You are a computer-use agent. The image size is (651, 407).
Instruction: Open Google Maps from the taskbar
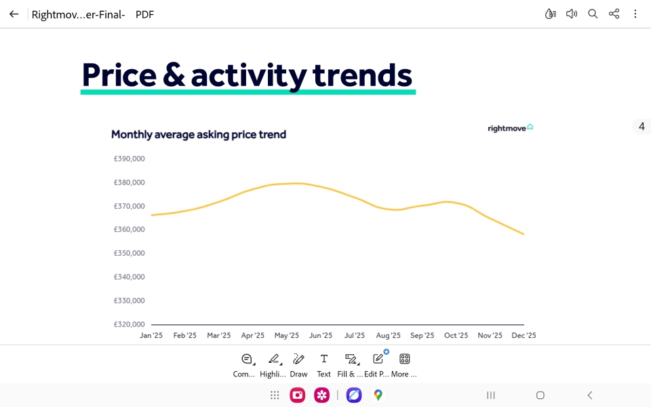pyautogui.click(x=378, y=395)
